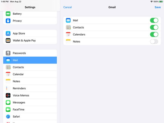Open Voice Memos settings

(x=30, y=95)
